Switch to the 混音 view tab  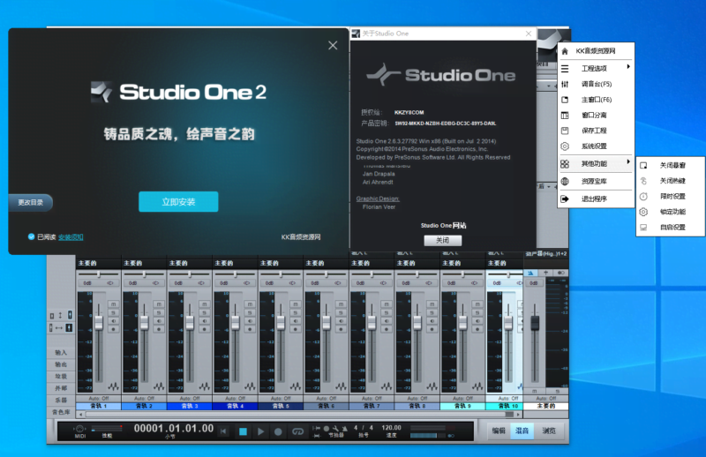(522, 431)
